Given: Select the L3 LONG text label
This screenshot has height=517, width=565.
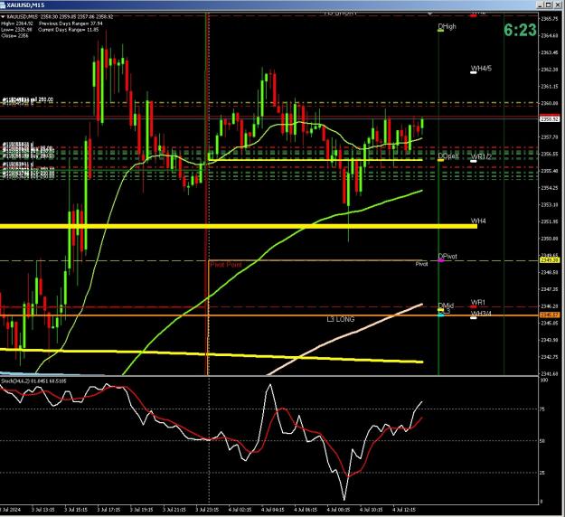Looking at the screenshot, I should [341, 319].
